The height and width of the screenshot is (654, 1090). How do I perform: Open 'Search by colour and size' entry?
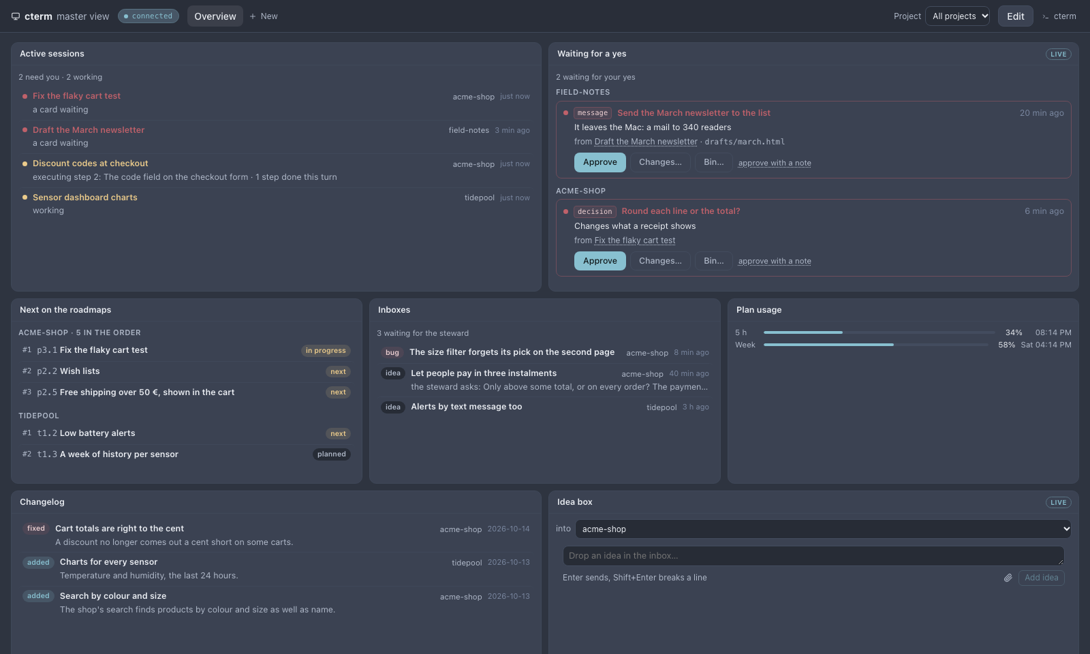coord(276,603)
